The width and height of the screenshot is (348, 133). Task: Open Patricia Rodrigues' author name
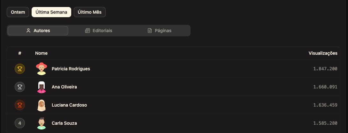point(71,69)
